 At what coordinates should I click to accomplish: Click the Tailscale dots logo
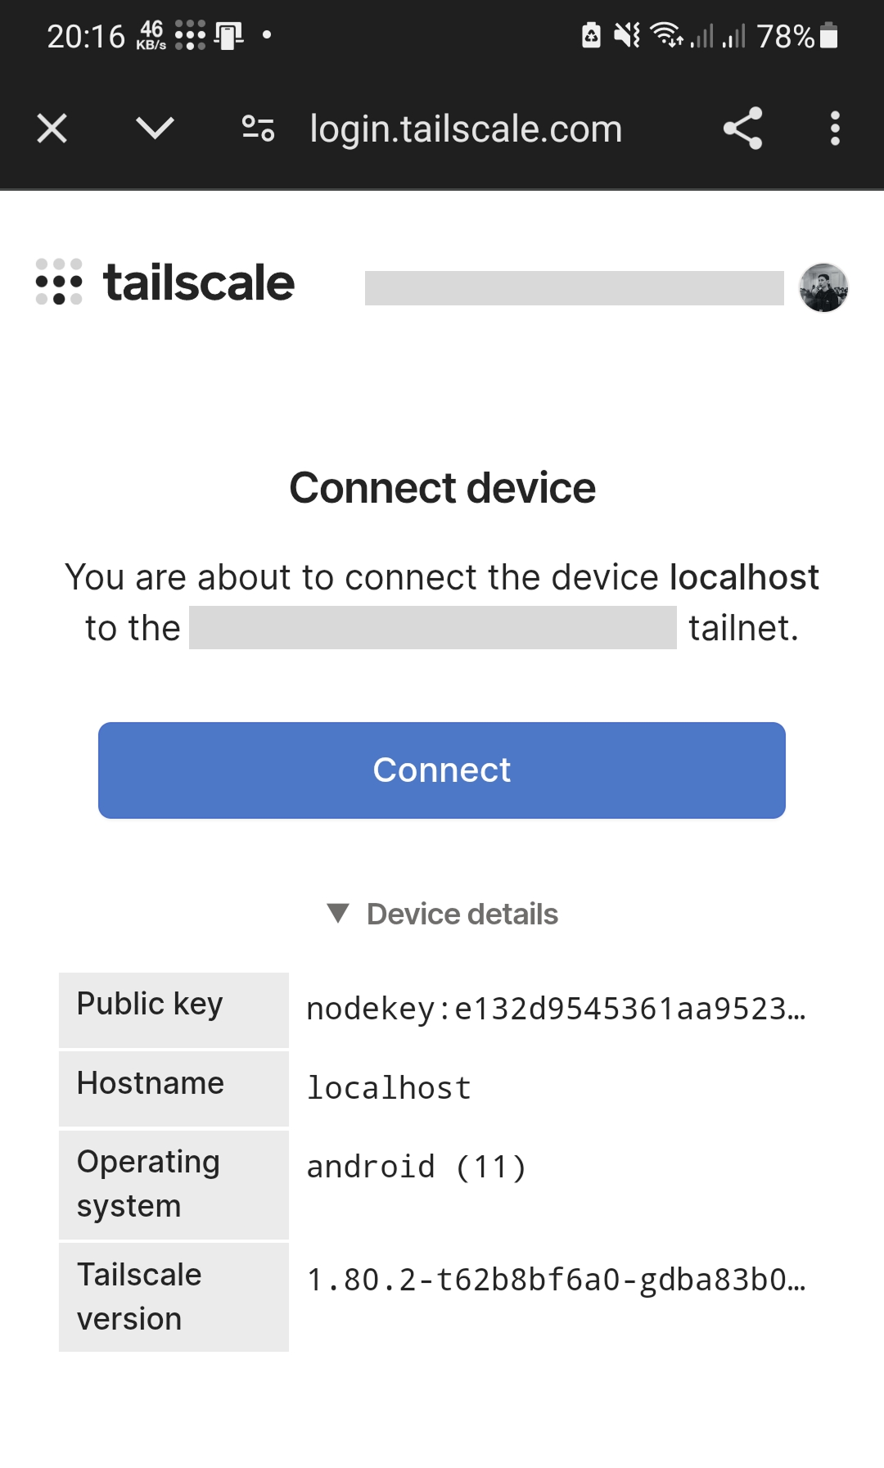(59, 282)
